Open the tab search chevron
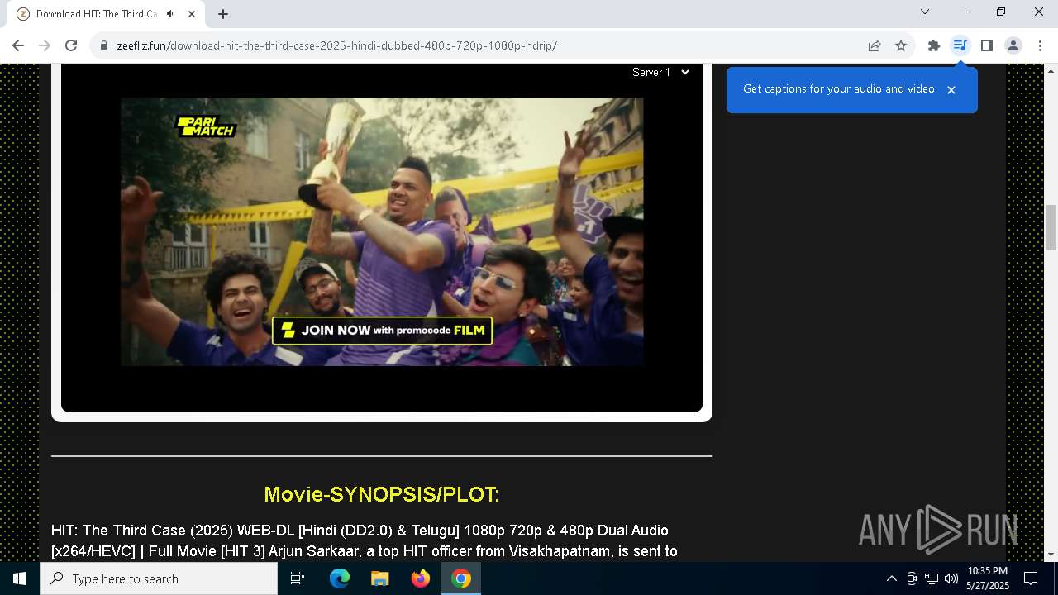This screenshot has height=595, width=1058. pyautogui.click(x=925, y=12)
